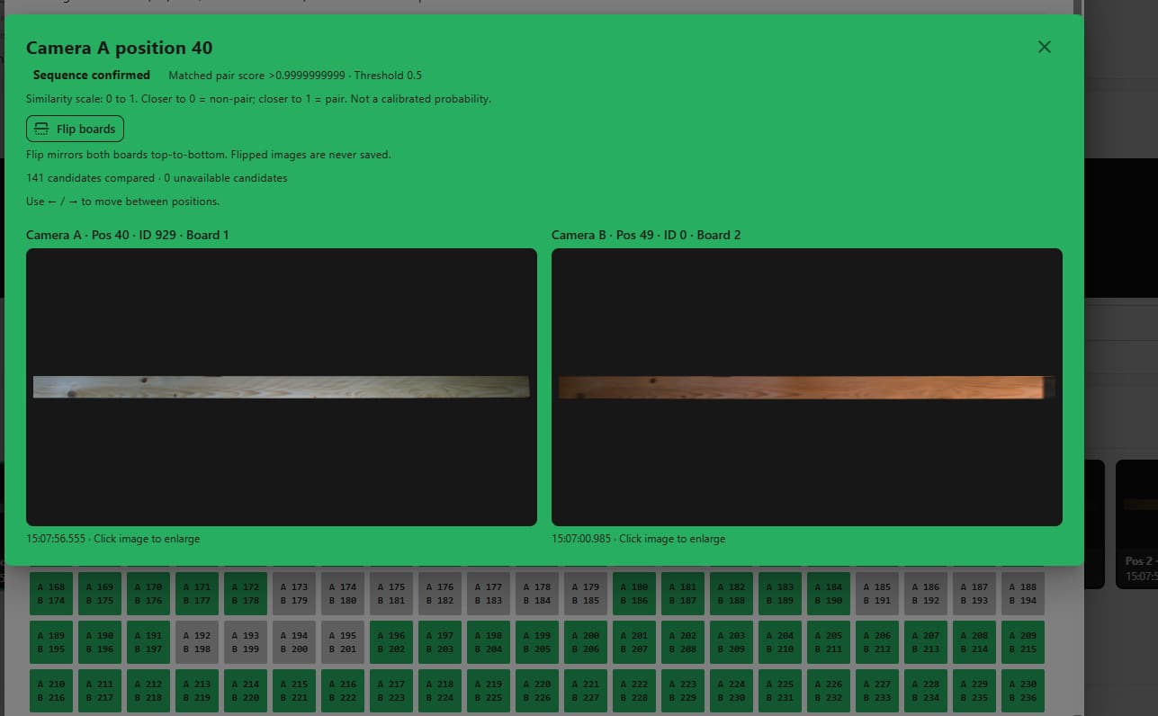Select the Sequence confirmed status label
1158x716 pixels.
click(92, 76)
